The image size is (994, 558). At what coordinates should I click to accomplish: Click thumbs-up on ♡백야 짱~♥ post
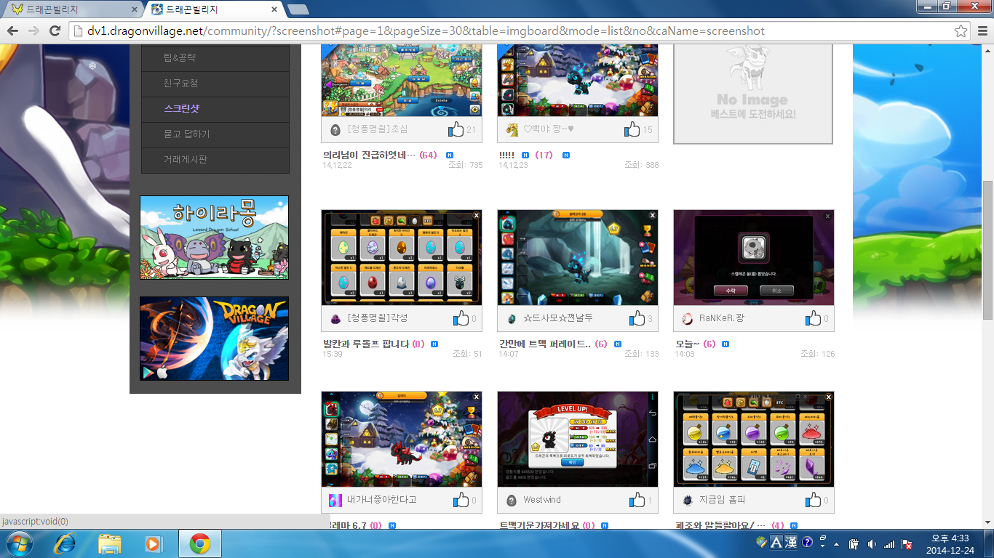[x=632, y=129]
